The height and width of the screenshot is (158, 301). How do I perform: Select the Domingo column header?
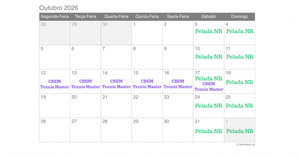pos(239,16)
